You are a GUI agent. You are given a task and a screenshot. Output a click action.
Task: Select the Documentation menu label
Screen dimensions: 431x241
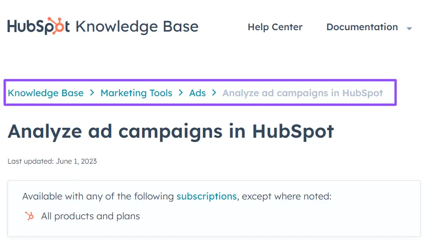(362, 27)
